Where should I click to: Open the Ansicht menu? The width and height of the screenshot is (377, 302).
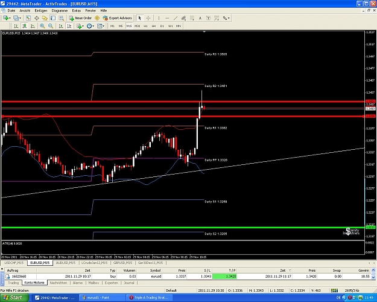coord(25,11)
